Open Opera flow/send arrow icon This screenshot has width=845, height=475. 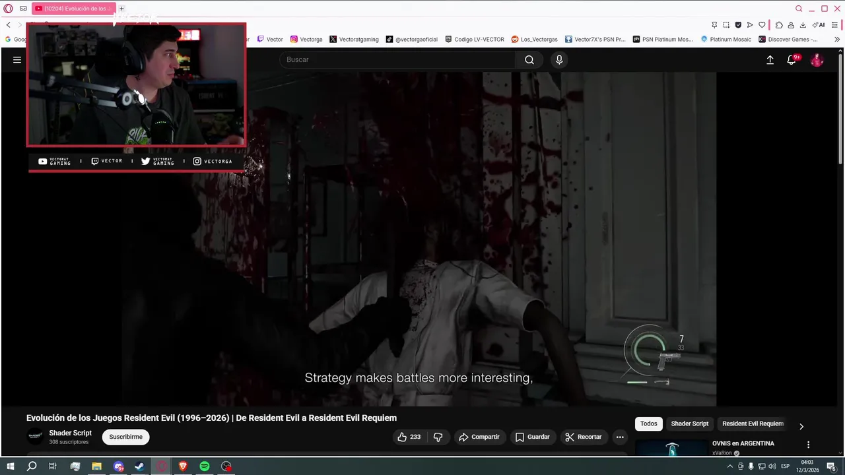(x=750, y=25)
